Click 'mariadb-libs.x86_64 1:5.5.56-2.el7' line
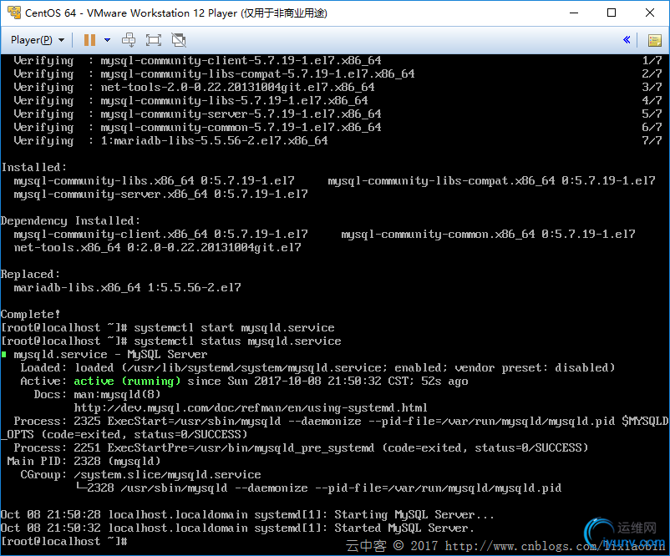The image size is (670, 556). click(x=127, y=288)
